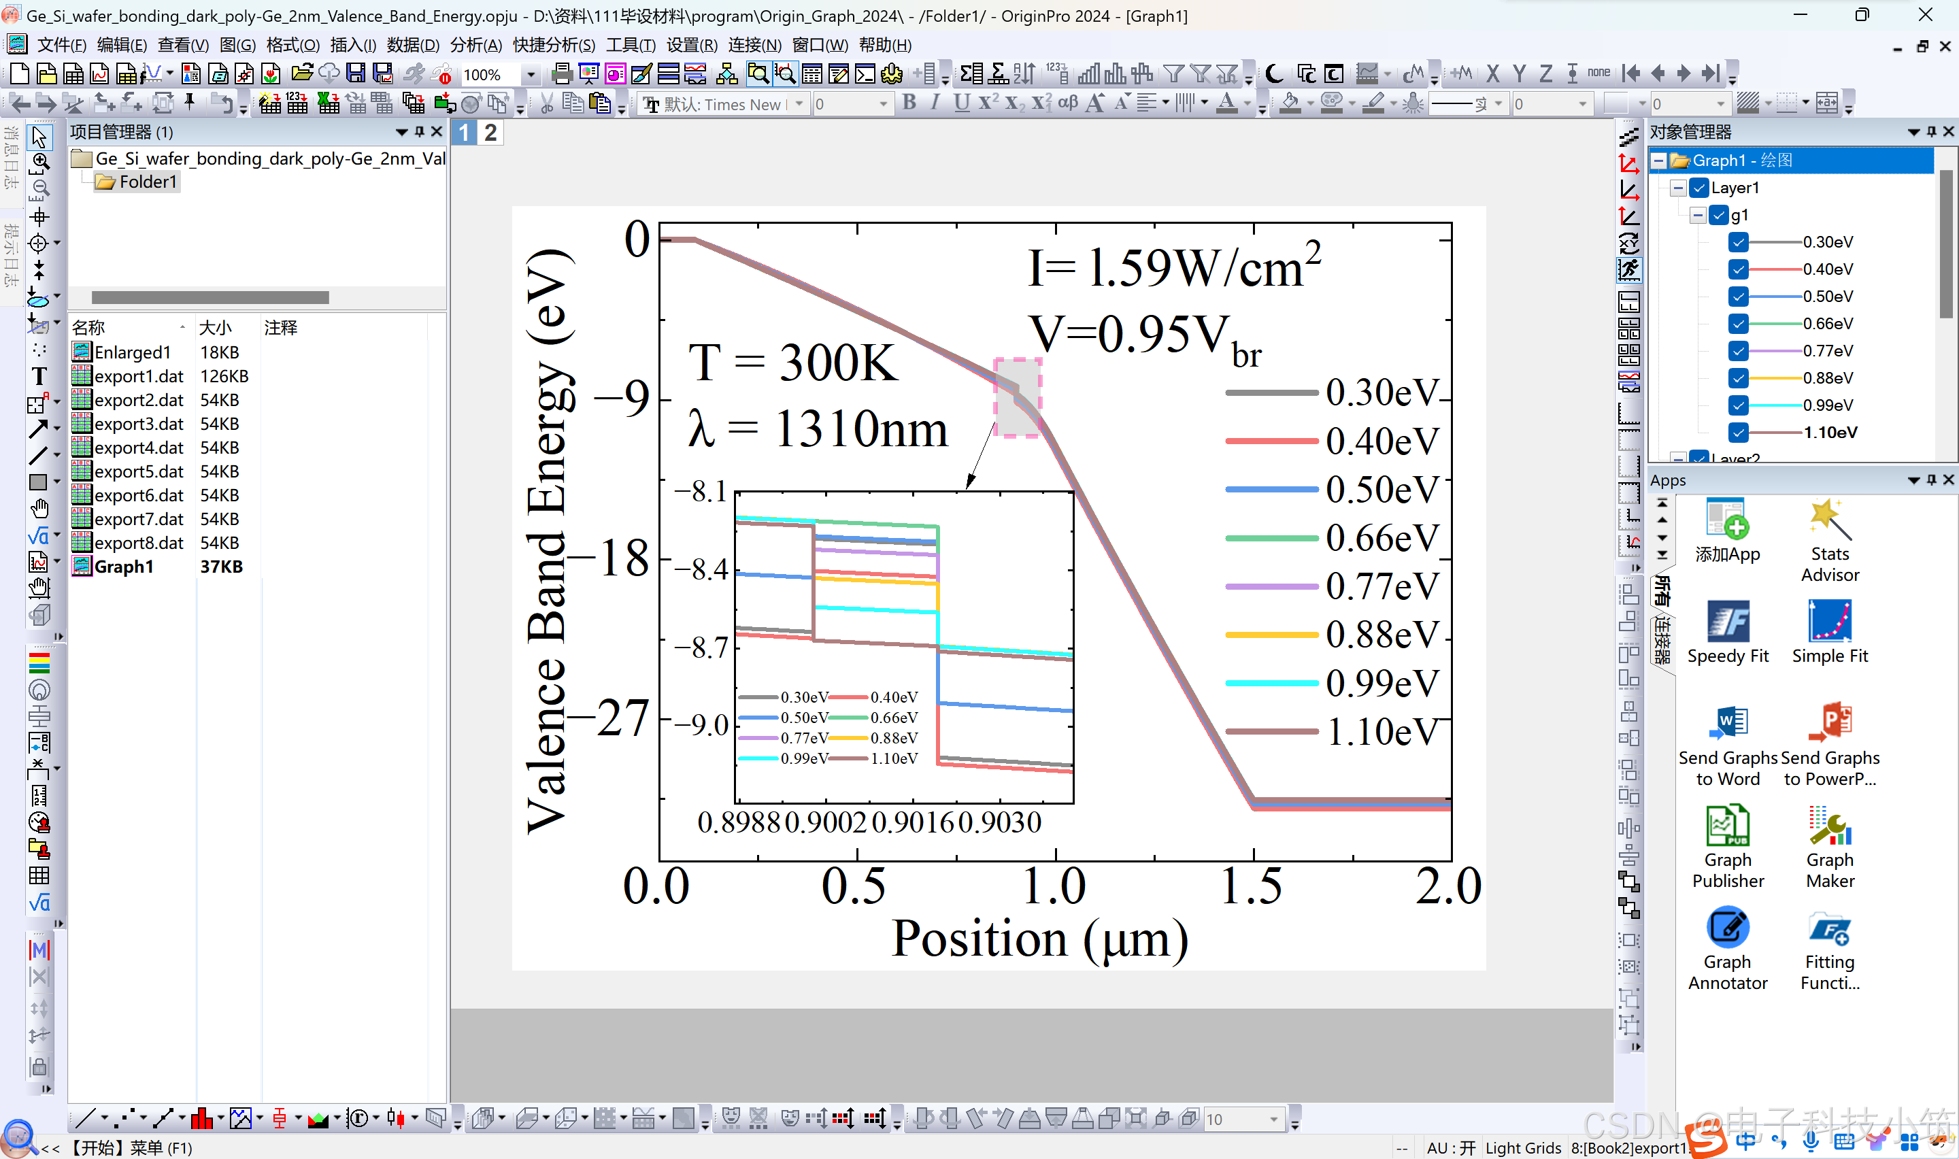
Task: Click the Italic formatting icon
Action: pyautogui.click(x=935, y=103)
